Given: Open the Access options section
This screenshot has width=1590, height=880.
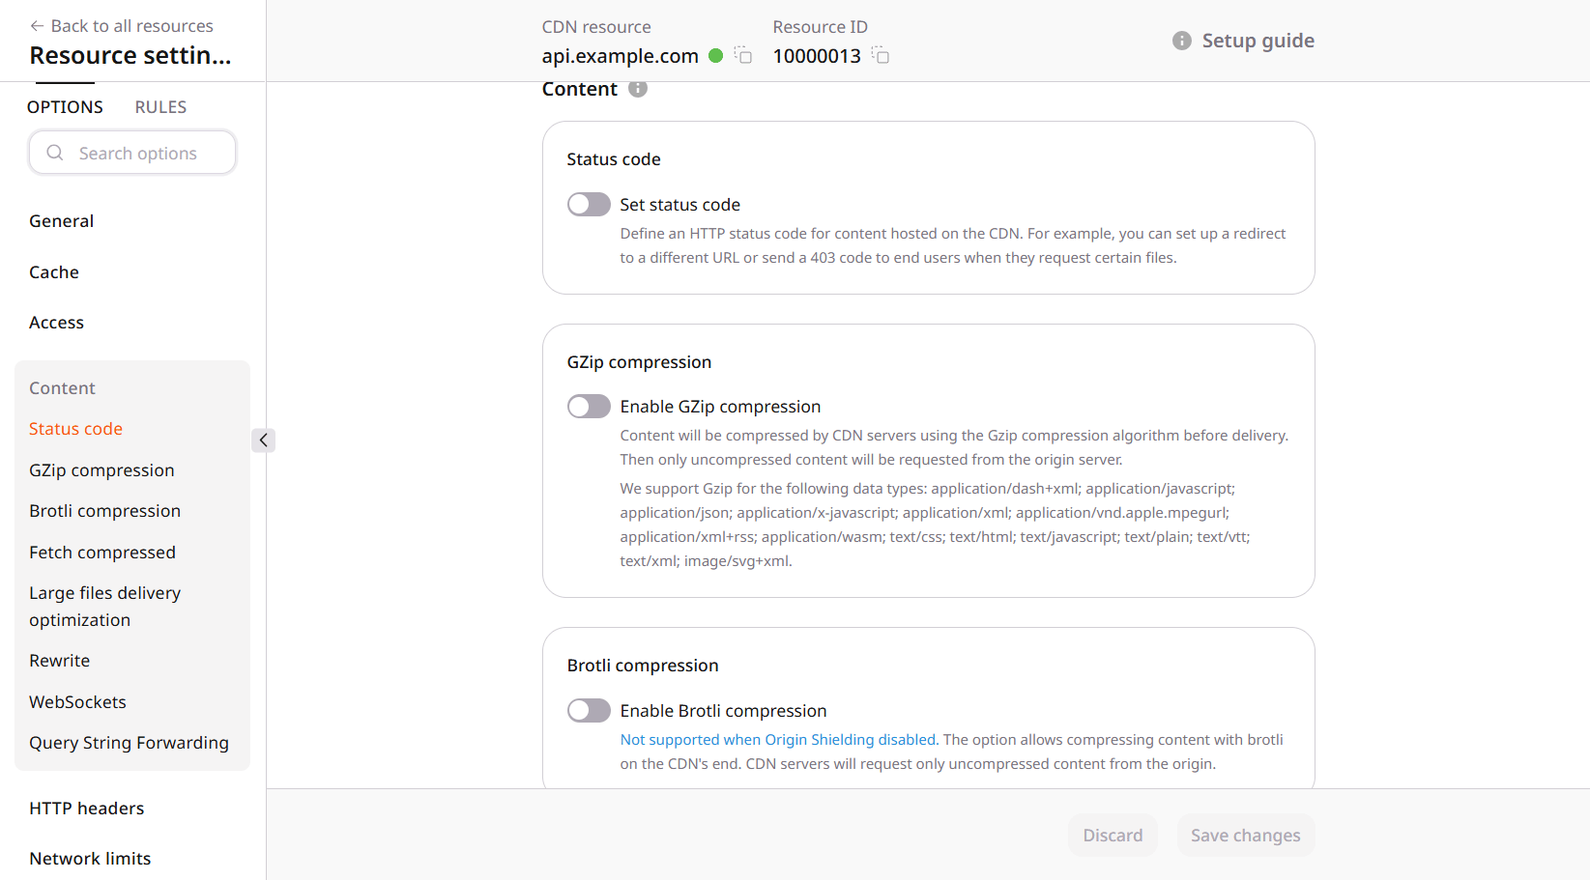Looking at the screenshot, I should pos(56,323).
